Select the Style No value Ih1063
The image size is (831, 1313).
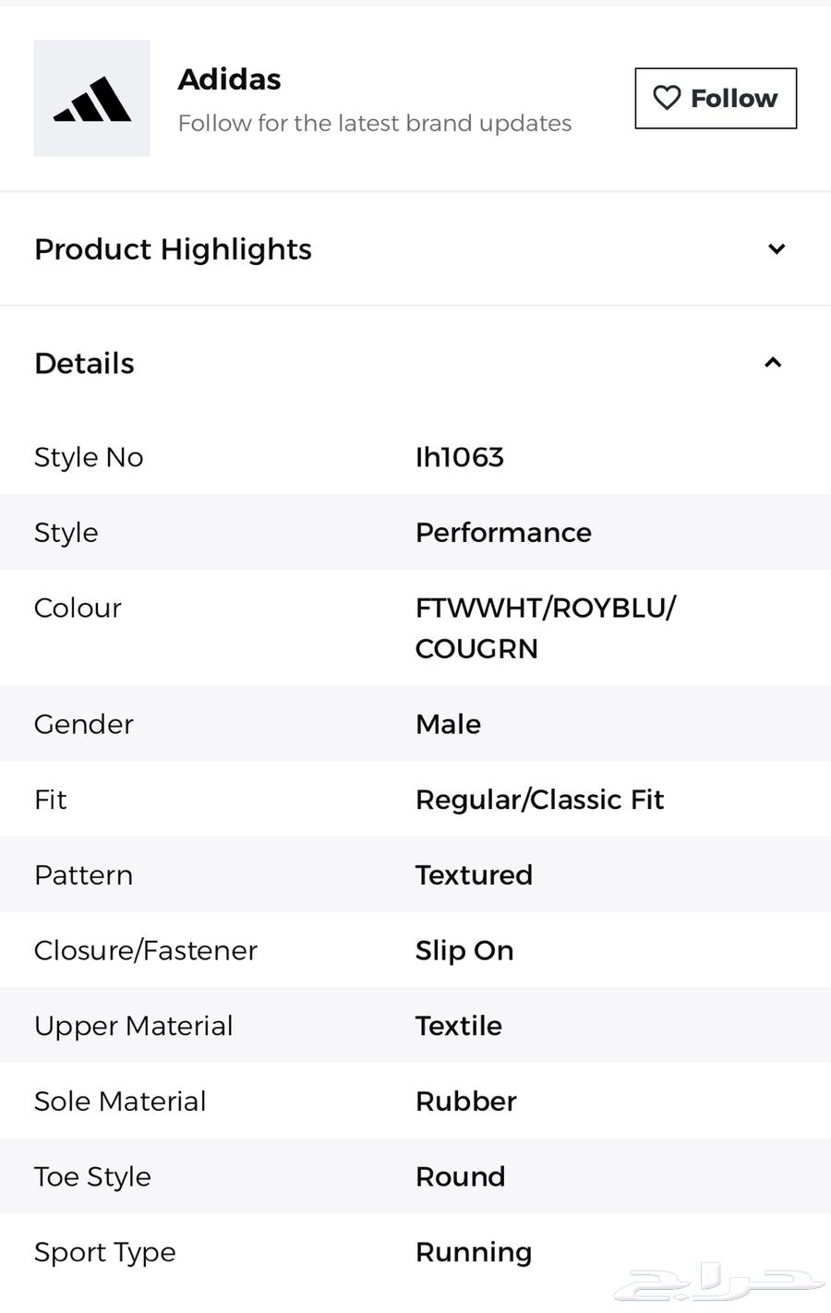pos(459,457)
